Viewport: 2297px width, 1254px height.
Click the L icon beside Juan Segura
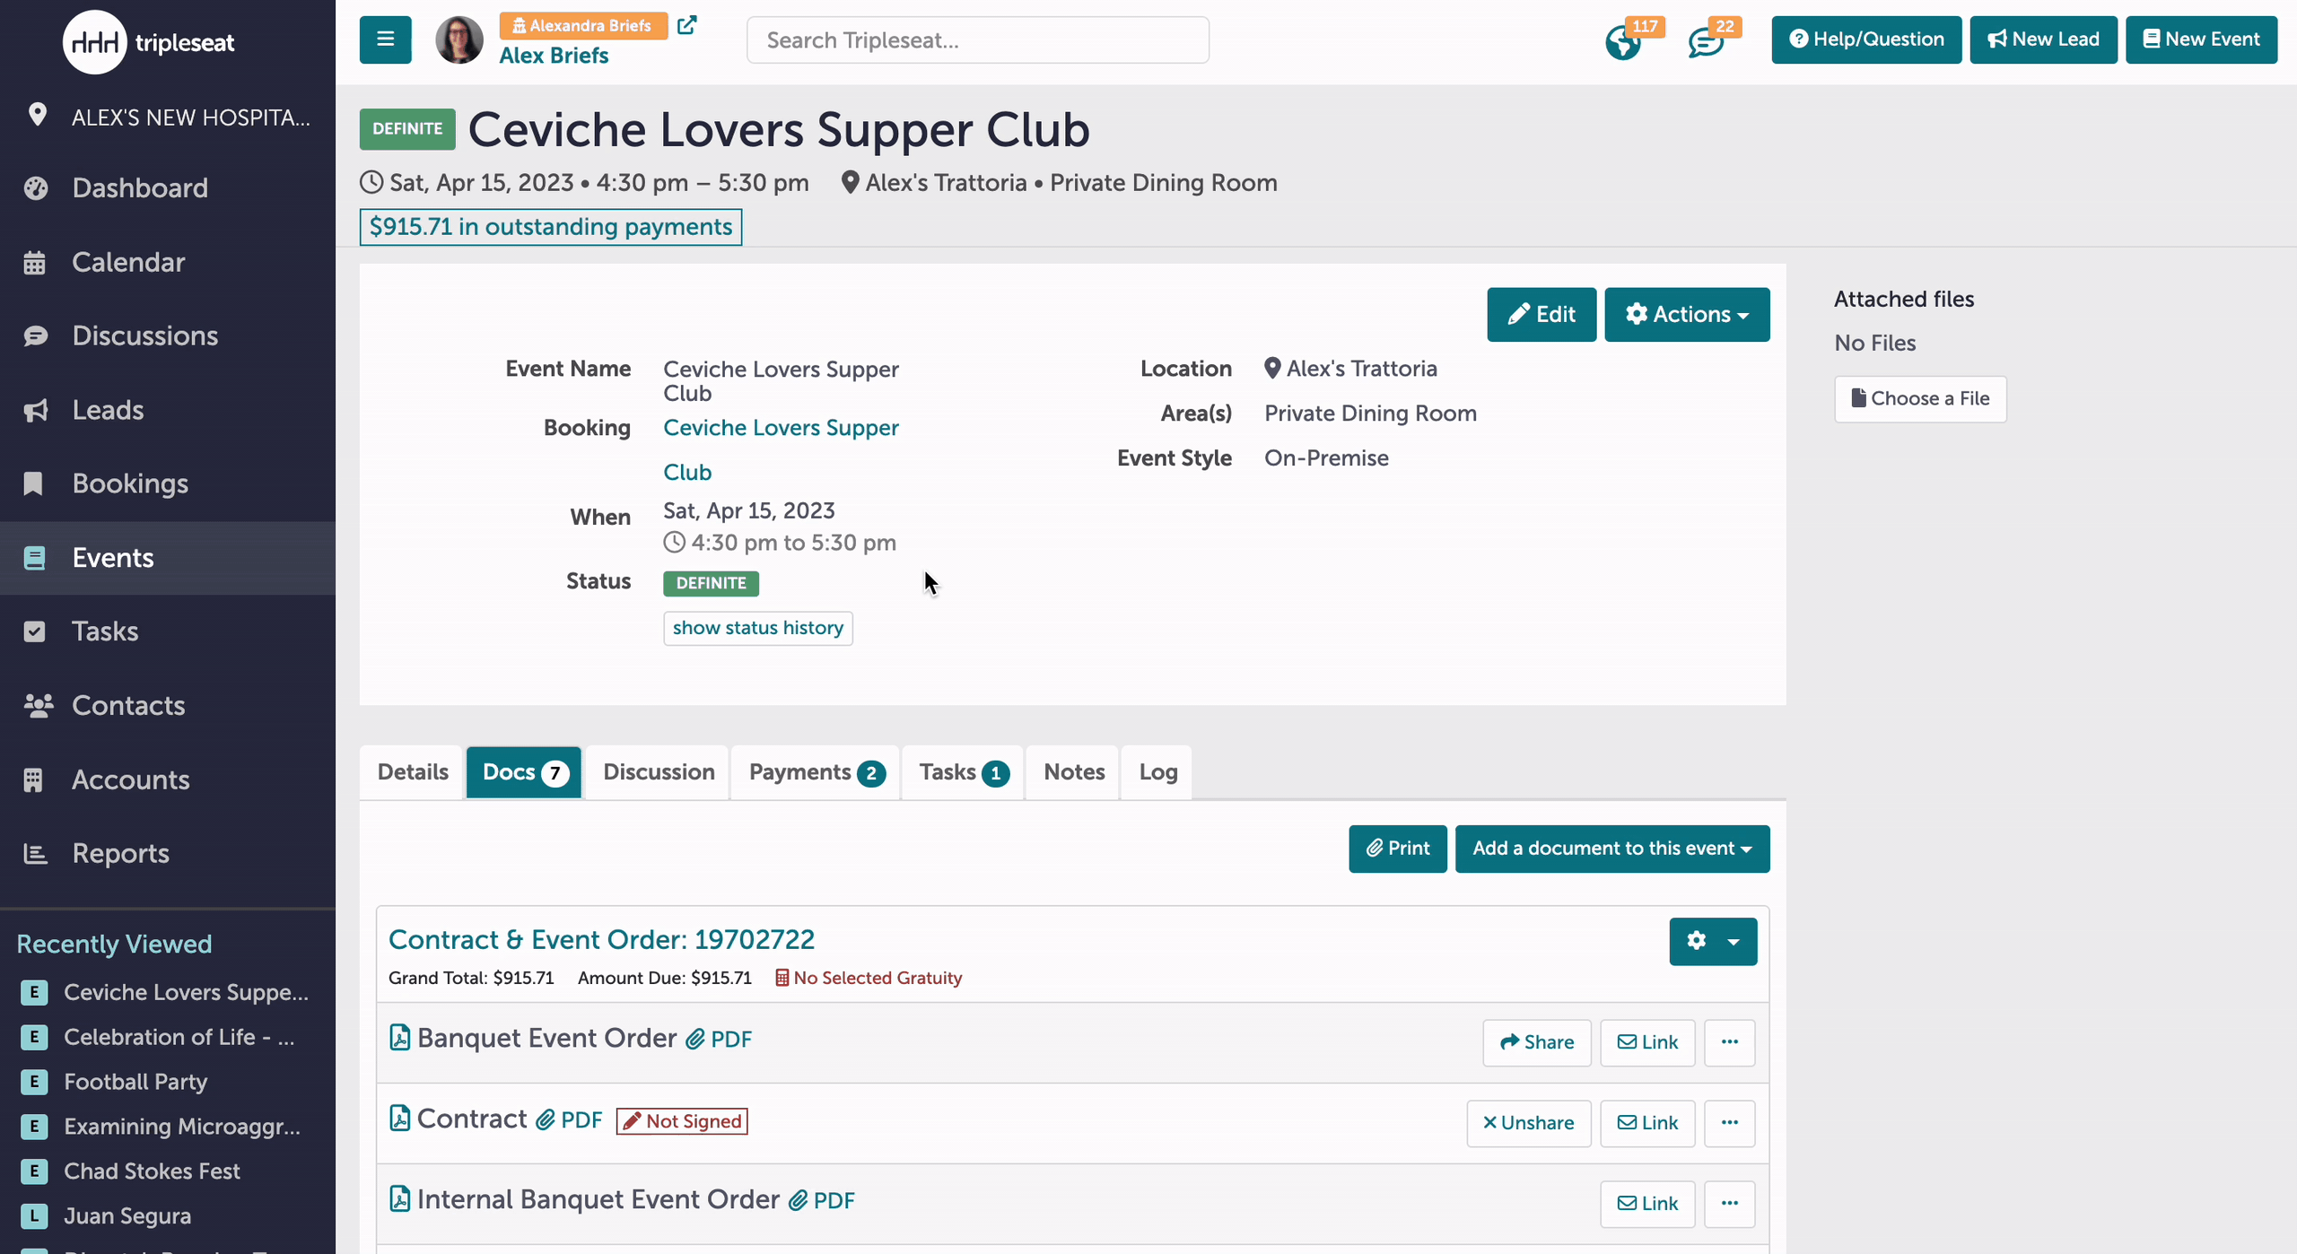[x=34, y=1216]
